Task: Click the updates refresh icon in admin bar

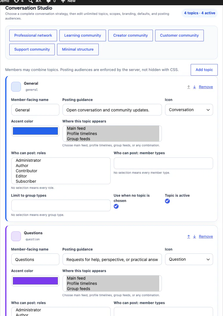Action: pyautogui.click(x=16, y=1)
